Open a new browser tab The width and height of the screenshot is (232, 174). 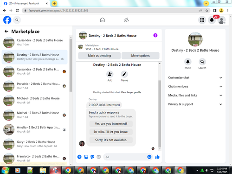(54, 3)
